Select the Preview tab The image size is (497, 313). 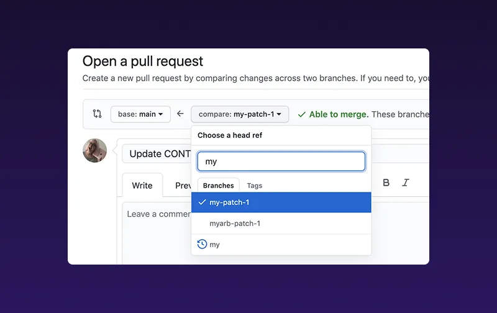183,185
